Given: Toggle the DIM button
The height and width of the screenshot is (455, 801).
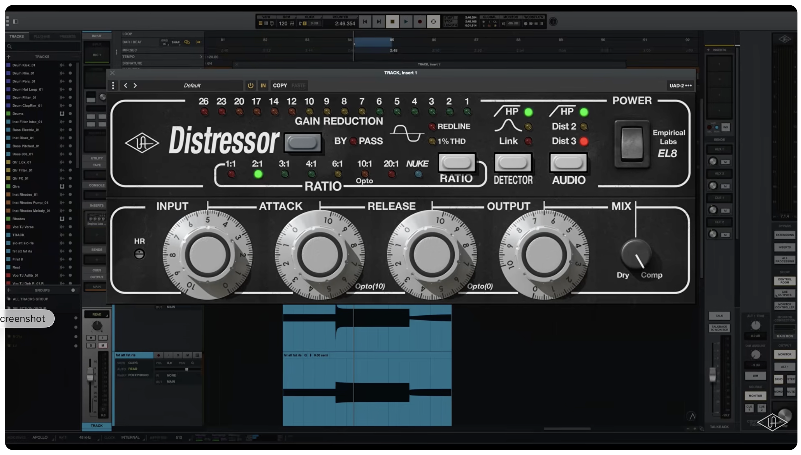Looking at the screenshot, I should (755, 376).
